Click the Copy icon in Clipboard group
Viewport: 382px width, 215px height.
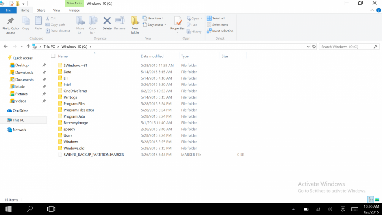click(26, 21)
